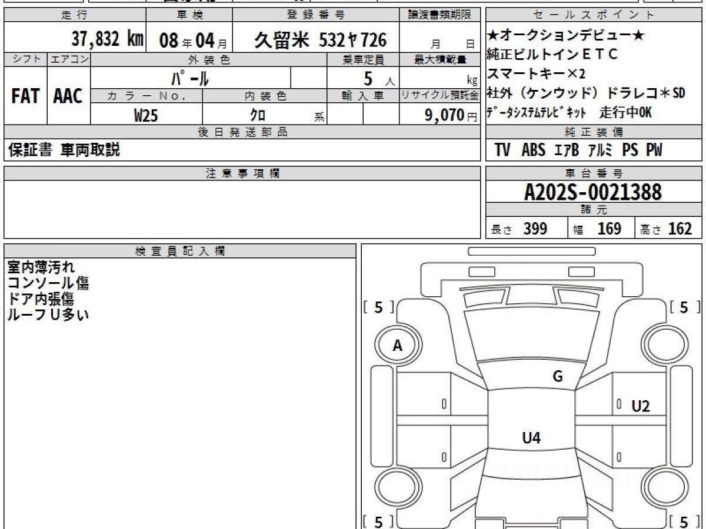
Task: Select the G mark on the windshield
Action: [558, 377]
